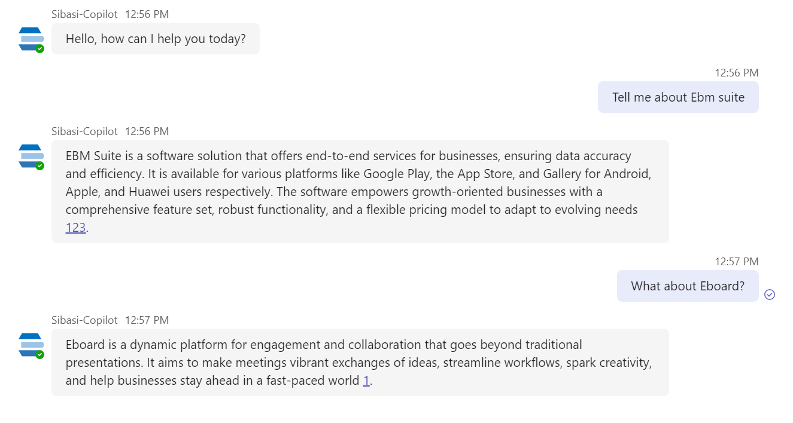This screenshot has height=423, width=793.
Task: Click the 12:57 PM timestamp on the Eboard reply
Action: coord(147,320)
